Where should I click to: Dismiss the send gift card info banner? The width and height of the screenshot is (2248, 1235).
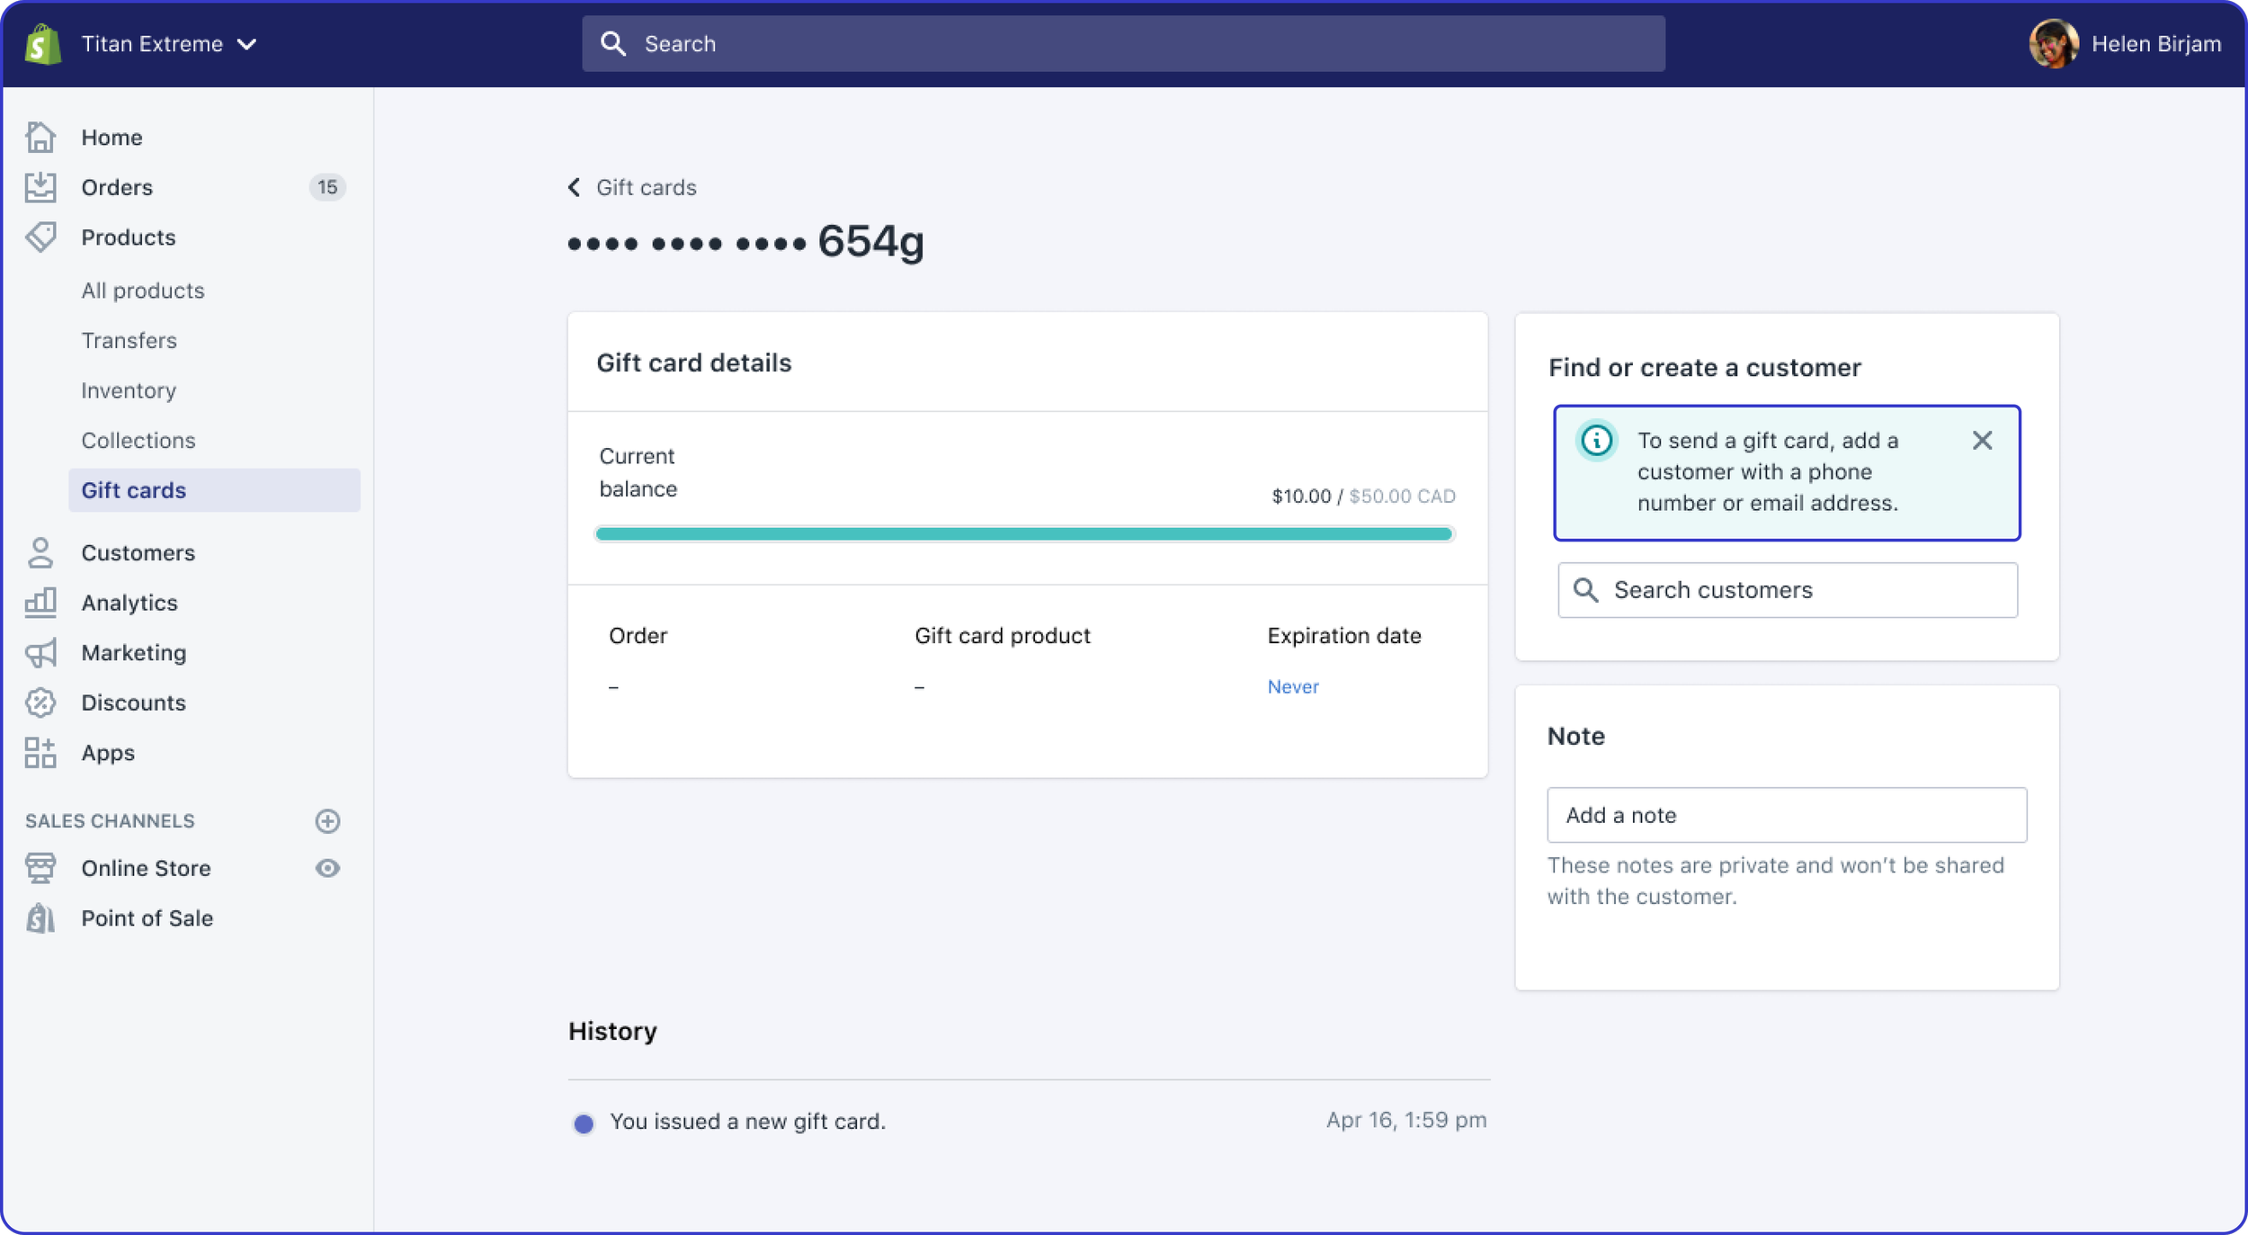(1982, 440)
